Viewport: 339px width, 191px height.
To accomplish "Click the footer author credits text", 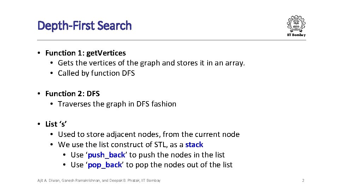I will [99, 180].
